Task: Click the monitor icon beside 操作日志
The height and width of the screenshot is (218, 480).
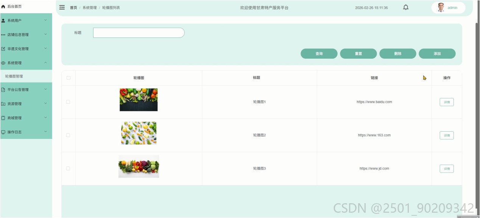Action: [3, 132]
